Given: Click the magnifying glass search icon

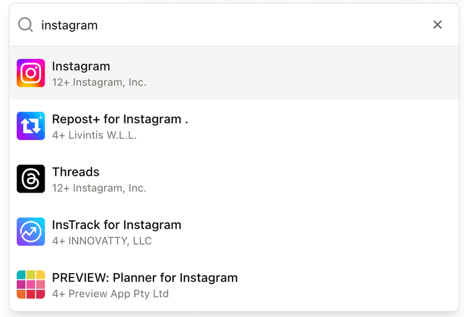Looking at the screenshot, I should point(25,25).
